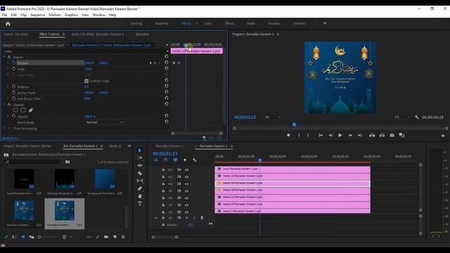The width and height of the screenshot is (450, 253).
Task: Select the Ripple Edit tool
Action: tap(140, 166)
